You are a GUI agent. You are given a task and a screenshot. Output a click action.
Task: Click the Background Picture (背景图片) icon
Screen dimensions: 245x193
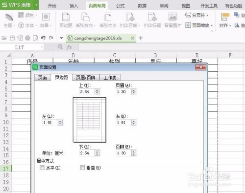[x=173, y=17]
